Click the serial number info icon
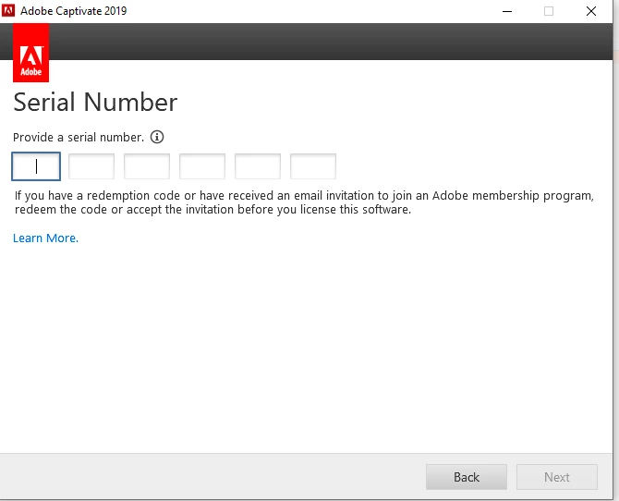This screenshot has width=619, height=501. click(x=157, y=137)
